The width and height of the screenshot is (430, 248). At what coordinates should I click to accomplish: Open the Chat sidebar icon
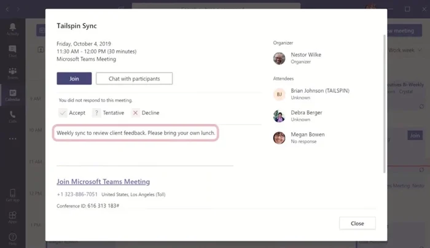(x=12, y=51)
